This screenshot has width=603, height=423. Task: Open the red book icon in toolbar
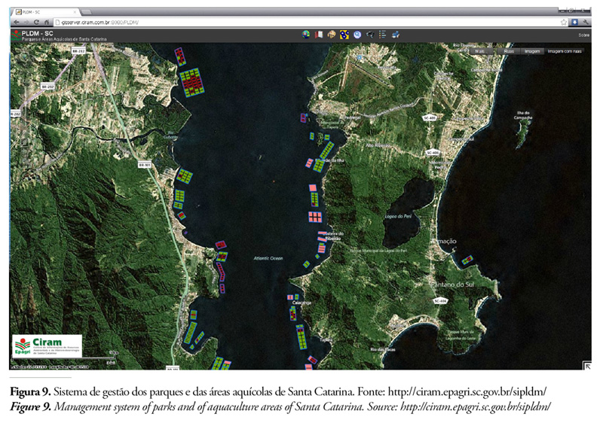pos(318,35)
